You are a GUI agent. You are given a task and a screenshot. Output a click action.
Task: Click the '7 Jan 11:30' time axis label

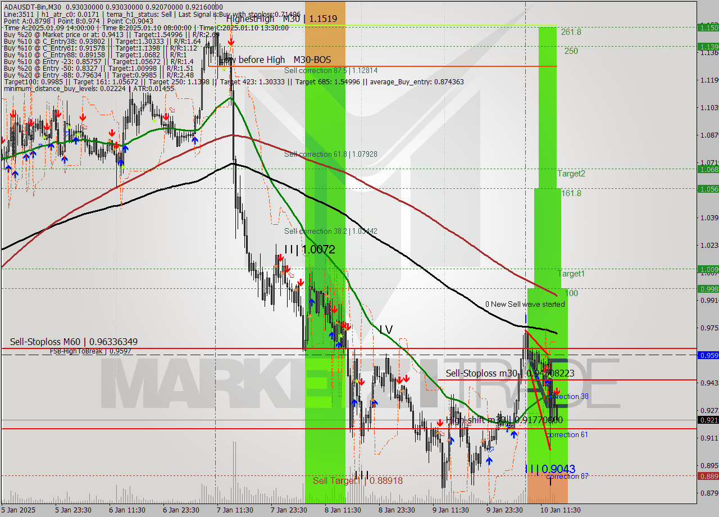pyautogui.click(x=235, y=510)
